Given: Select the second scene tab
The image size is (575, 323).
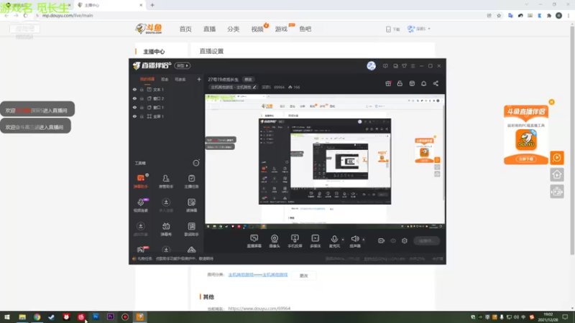Looking at the screenshot, I should pos(165,79).
